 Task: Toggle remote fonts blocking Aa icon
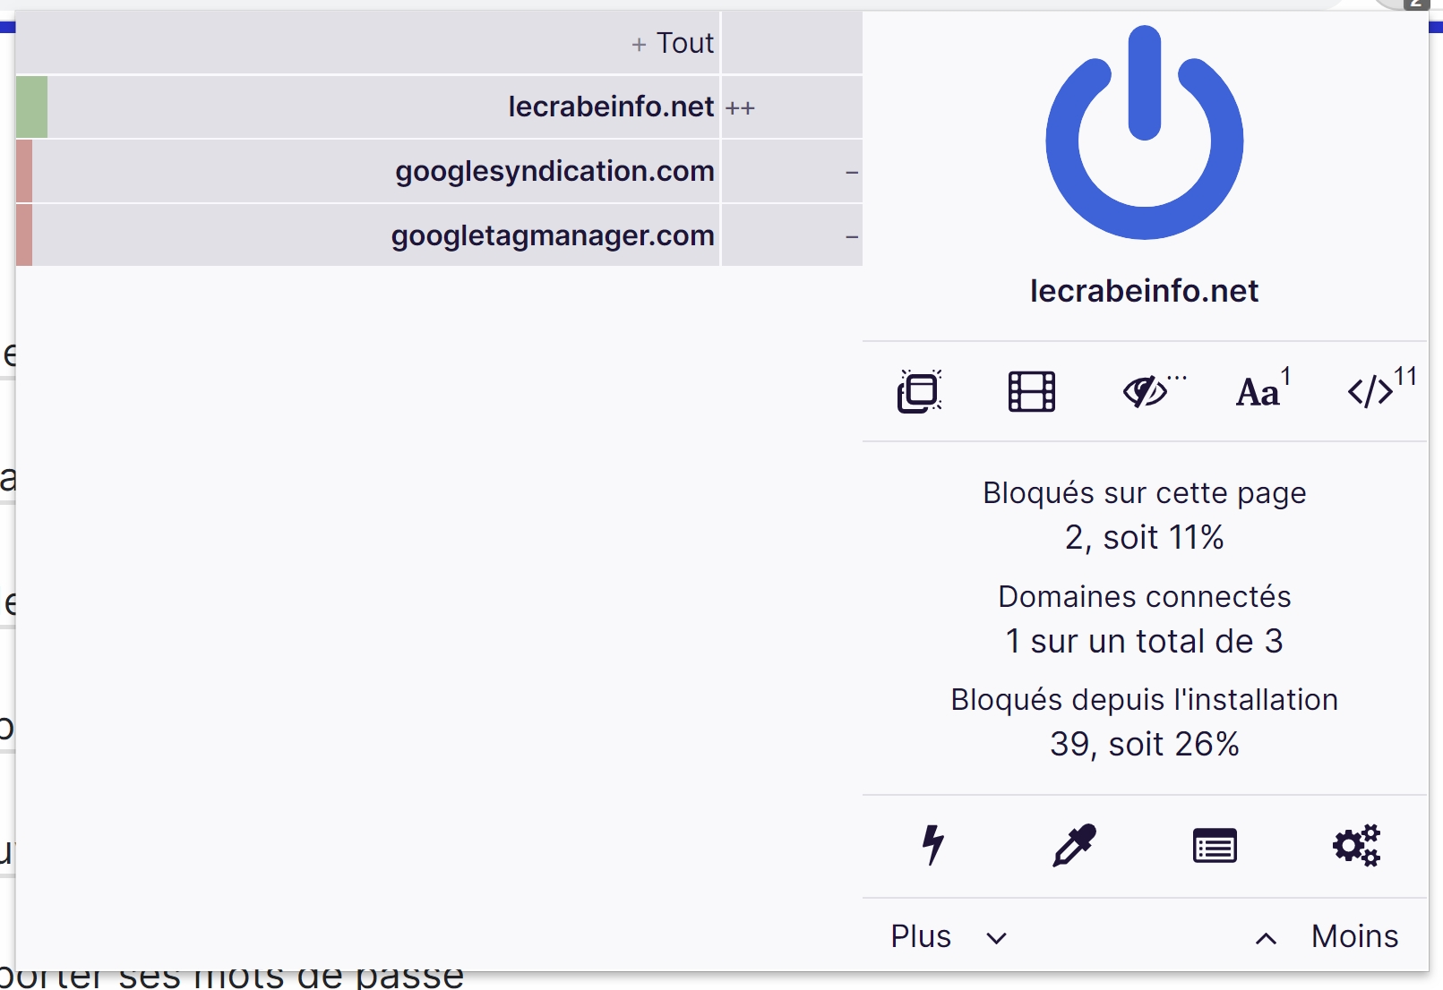click(x=1263, y=389)
